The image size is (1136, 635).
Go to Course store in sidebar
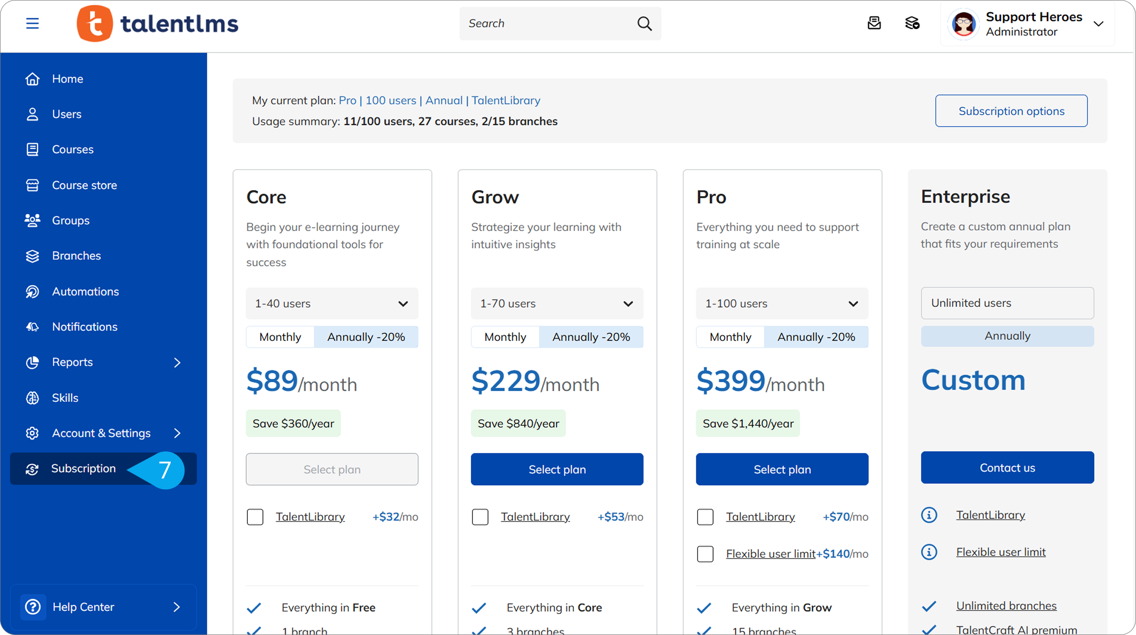(84, 185)
